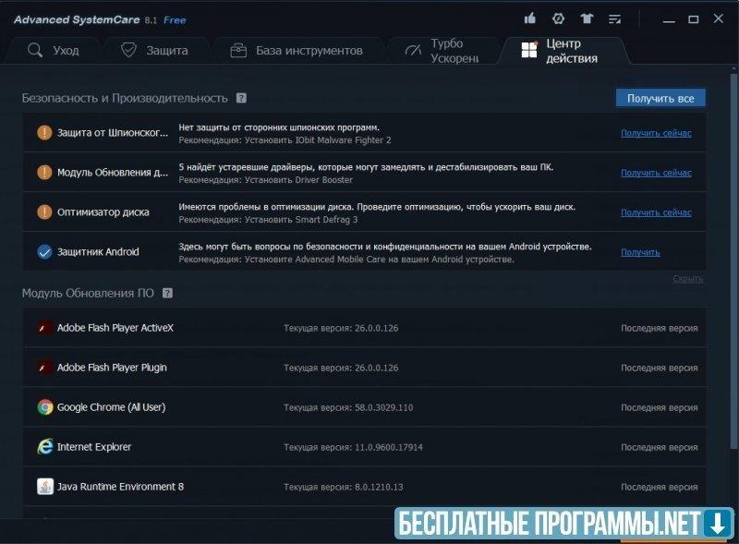Click the shield icon on Защита tab
Screen dimensions: 739x544
click(x=128, y=50)
